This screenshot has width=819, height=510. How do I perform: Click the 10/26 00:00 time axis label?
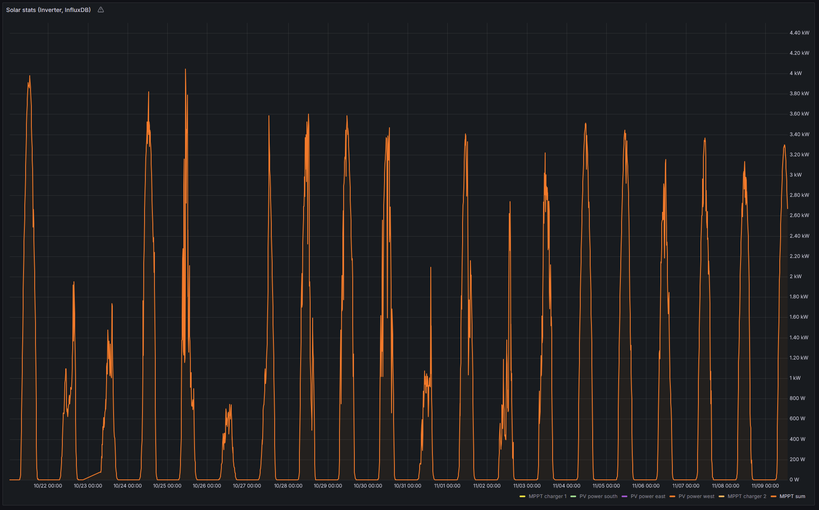pyautogui.click(x=207, y=486)
